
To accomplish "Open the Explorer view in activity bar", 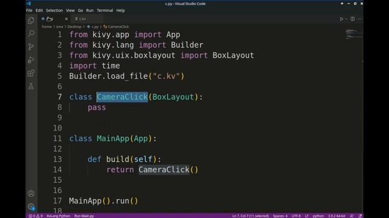I will [31, 21].
